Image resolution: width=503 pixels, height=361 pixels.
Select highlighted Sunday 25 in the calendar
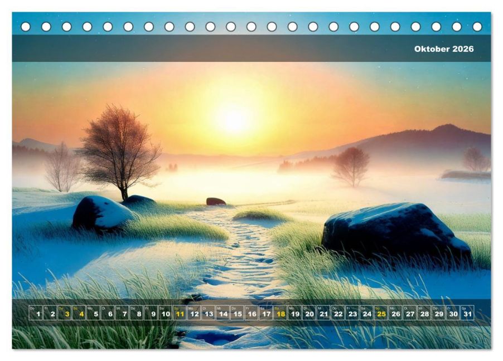click(381, 313)
